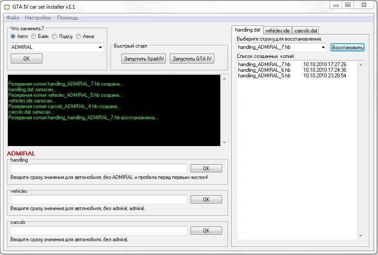Screen dimensions: 378x255
Task: Select handling_ADMIRAL_6.hb in the backup list
Action: coord(265,70)
